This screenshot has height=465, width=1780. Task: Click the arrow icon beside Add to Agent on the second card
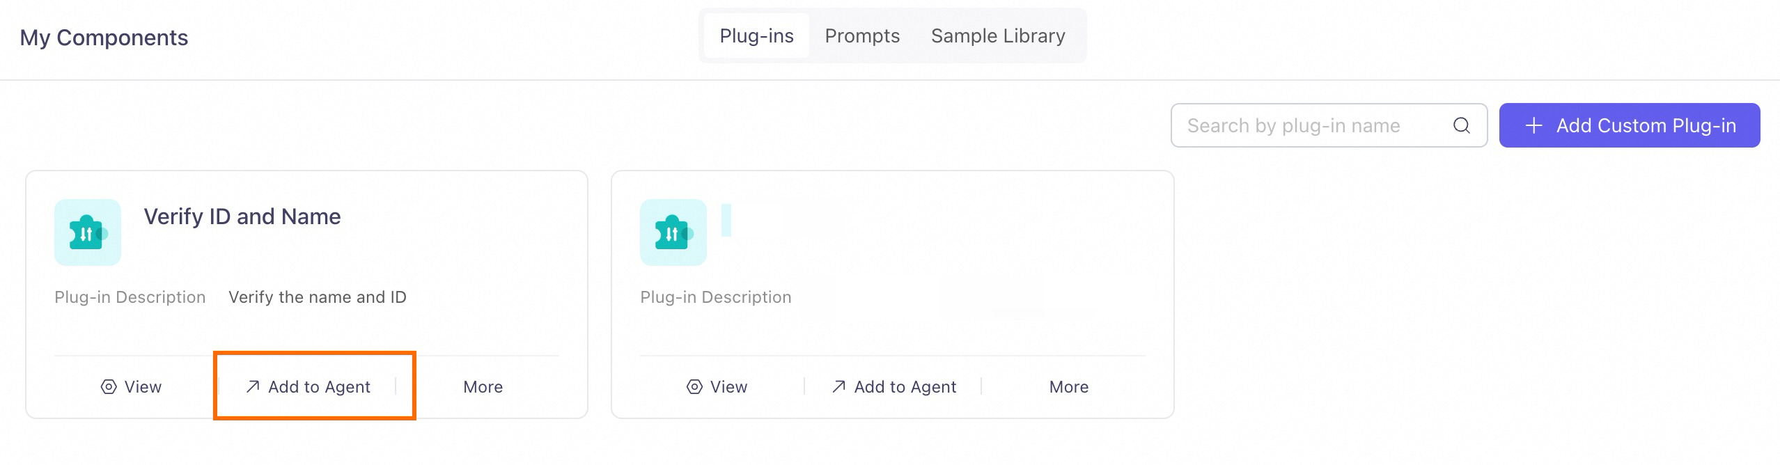click(838, 386)
